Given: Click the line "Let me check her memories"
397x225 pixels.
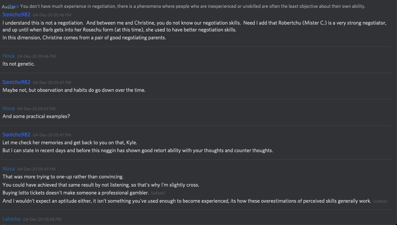Looking at the screenshot, I should coord(70,143).
